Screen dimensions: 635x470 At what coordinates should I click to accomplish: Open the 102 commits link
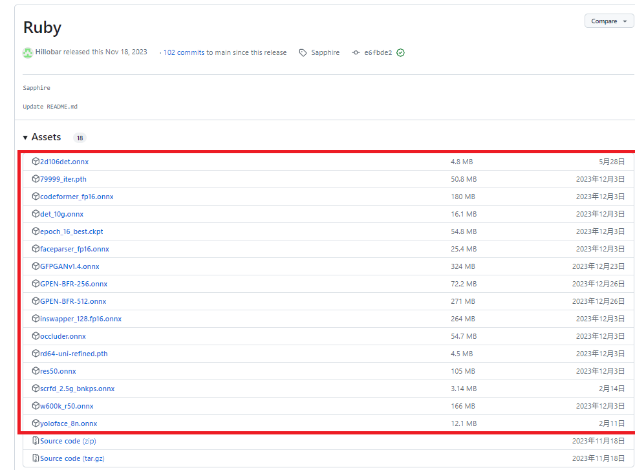184,52
